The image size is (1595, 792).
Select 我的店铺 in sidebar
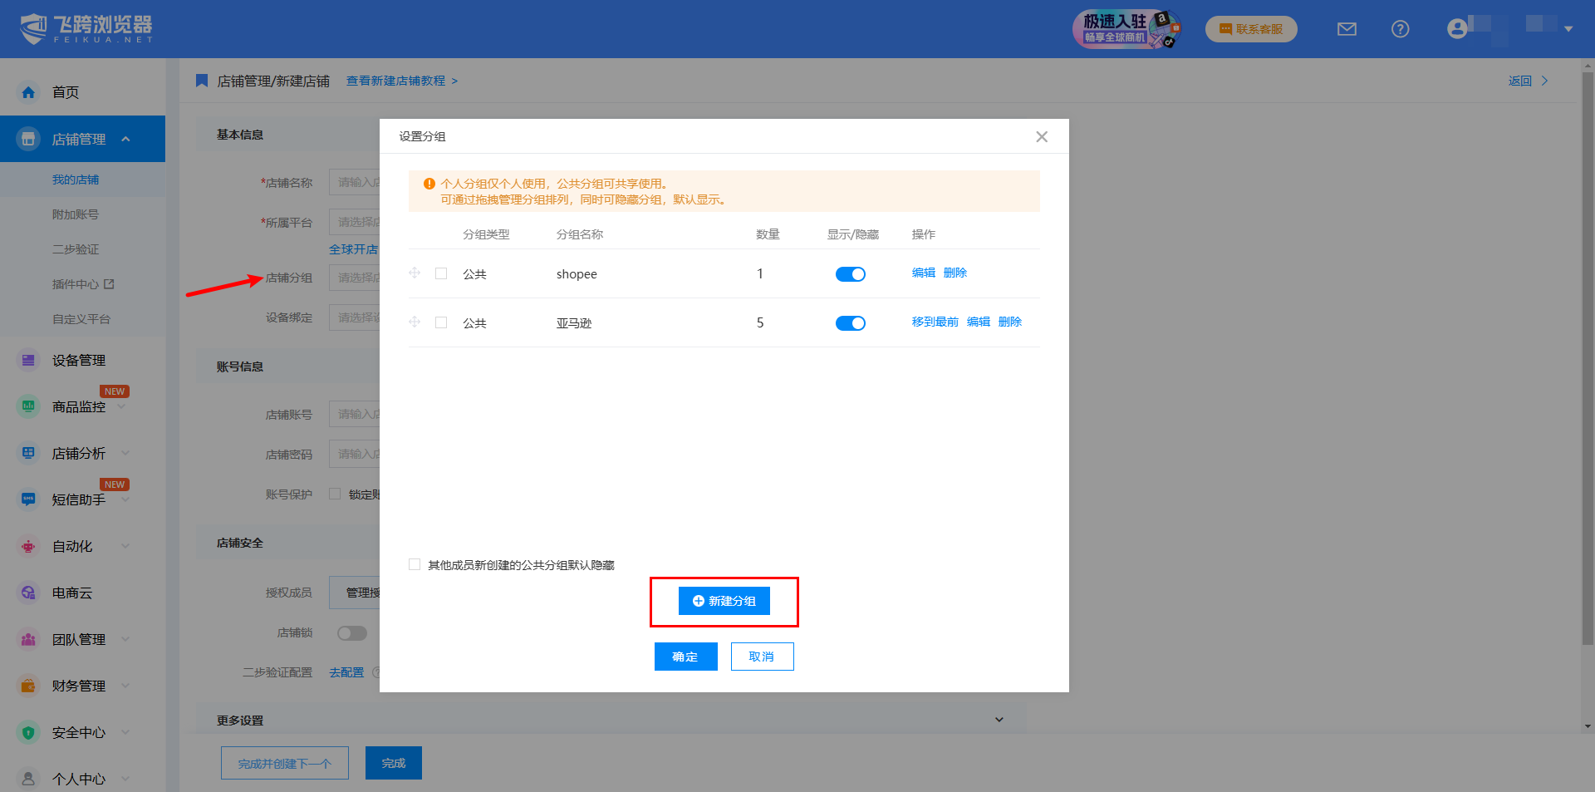76,180
